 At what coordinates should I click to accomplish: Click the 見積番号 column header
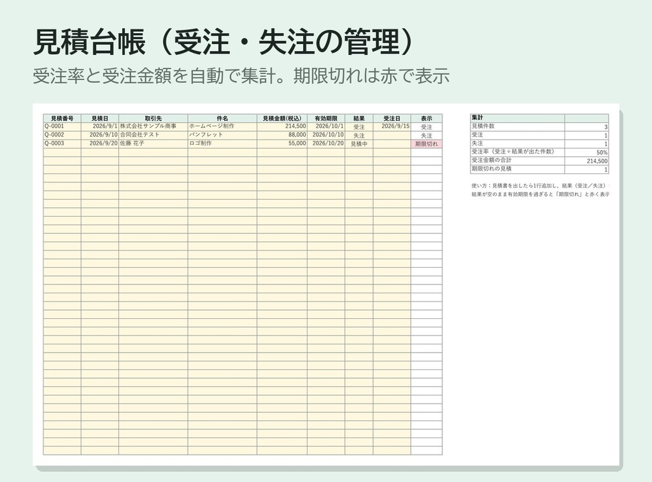(62, 118)
